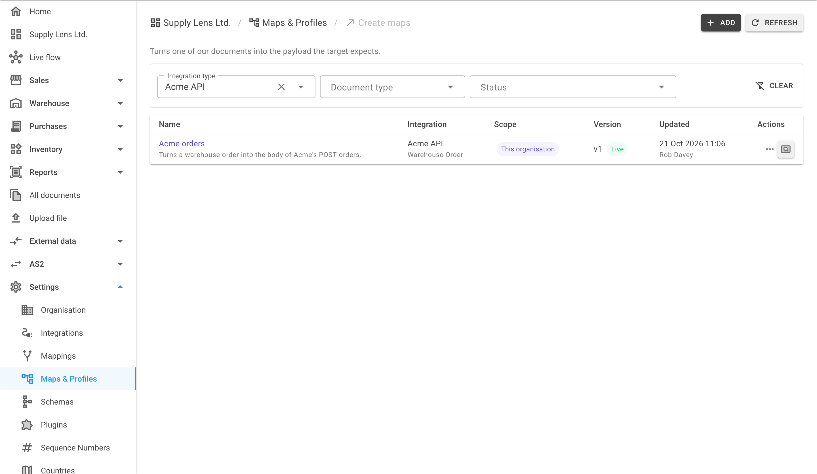Viewport: 817px width, 474px height.
Task: Open the Plugins puzzle icon
Action: click(27, 425)
